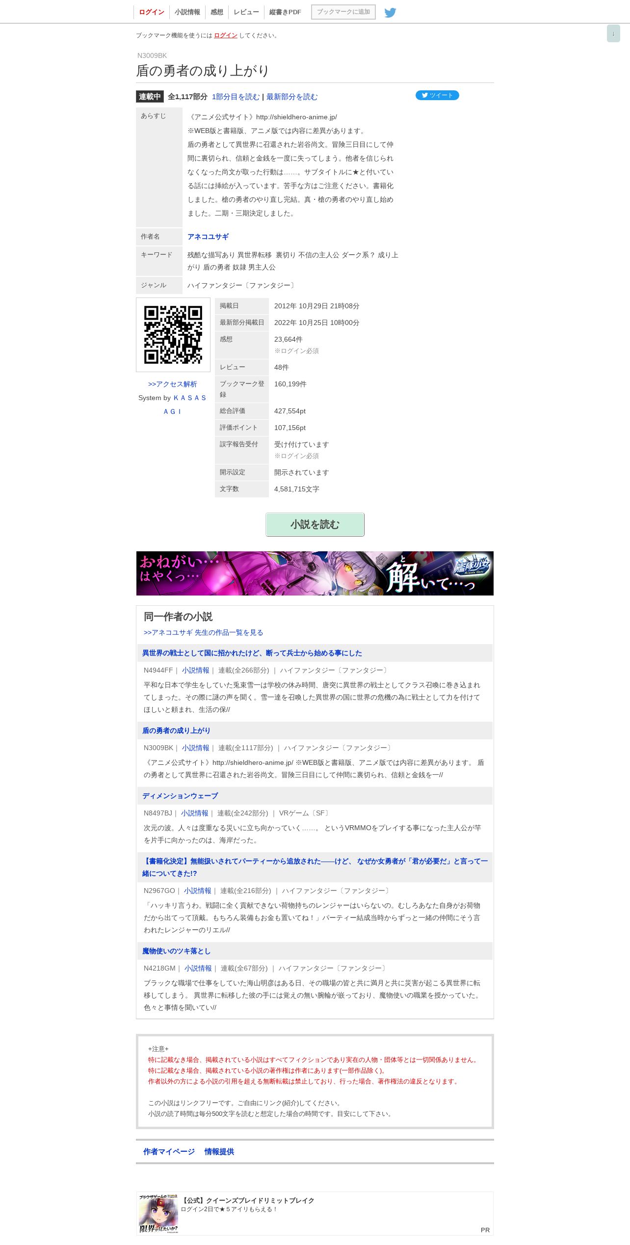630x1245 pixels.
Task: Select the publish date 2012年 10月29日 21時08分
Action: [317, 306]
